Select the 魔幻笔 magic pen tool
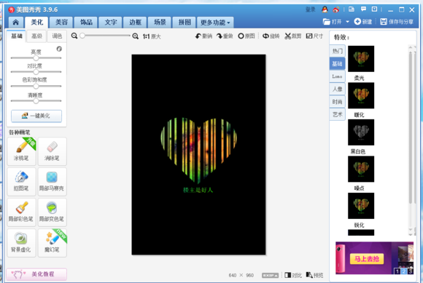This screenshot has width=423, height=283. 52,243
